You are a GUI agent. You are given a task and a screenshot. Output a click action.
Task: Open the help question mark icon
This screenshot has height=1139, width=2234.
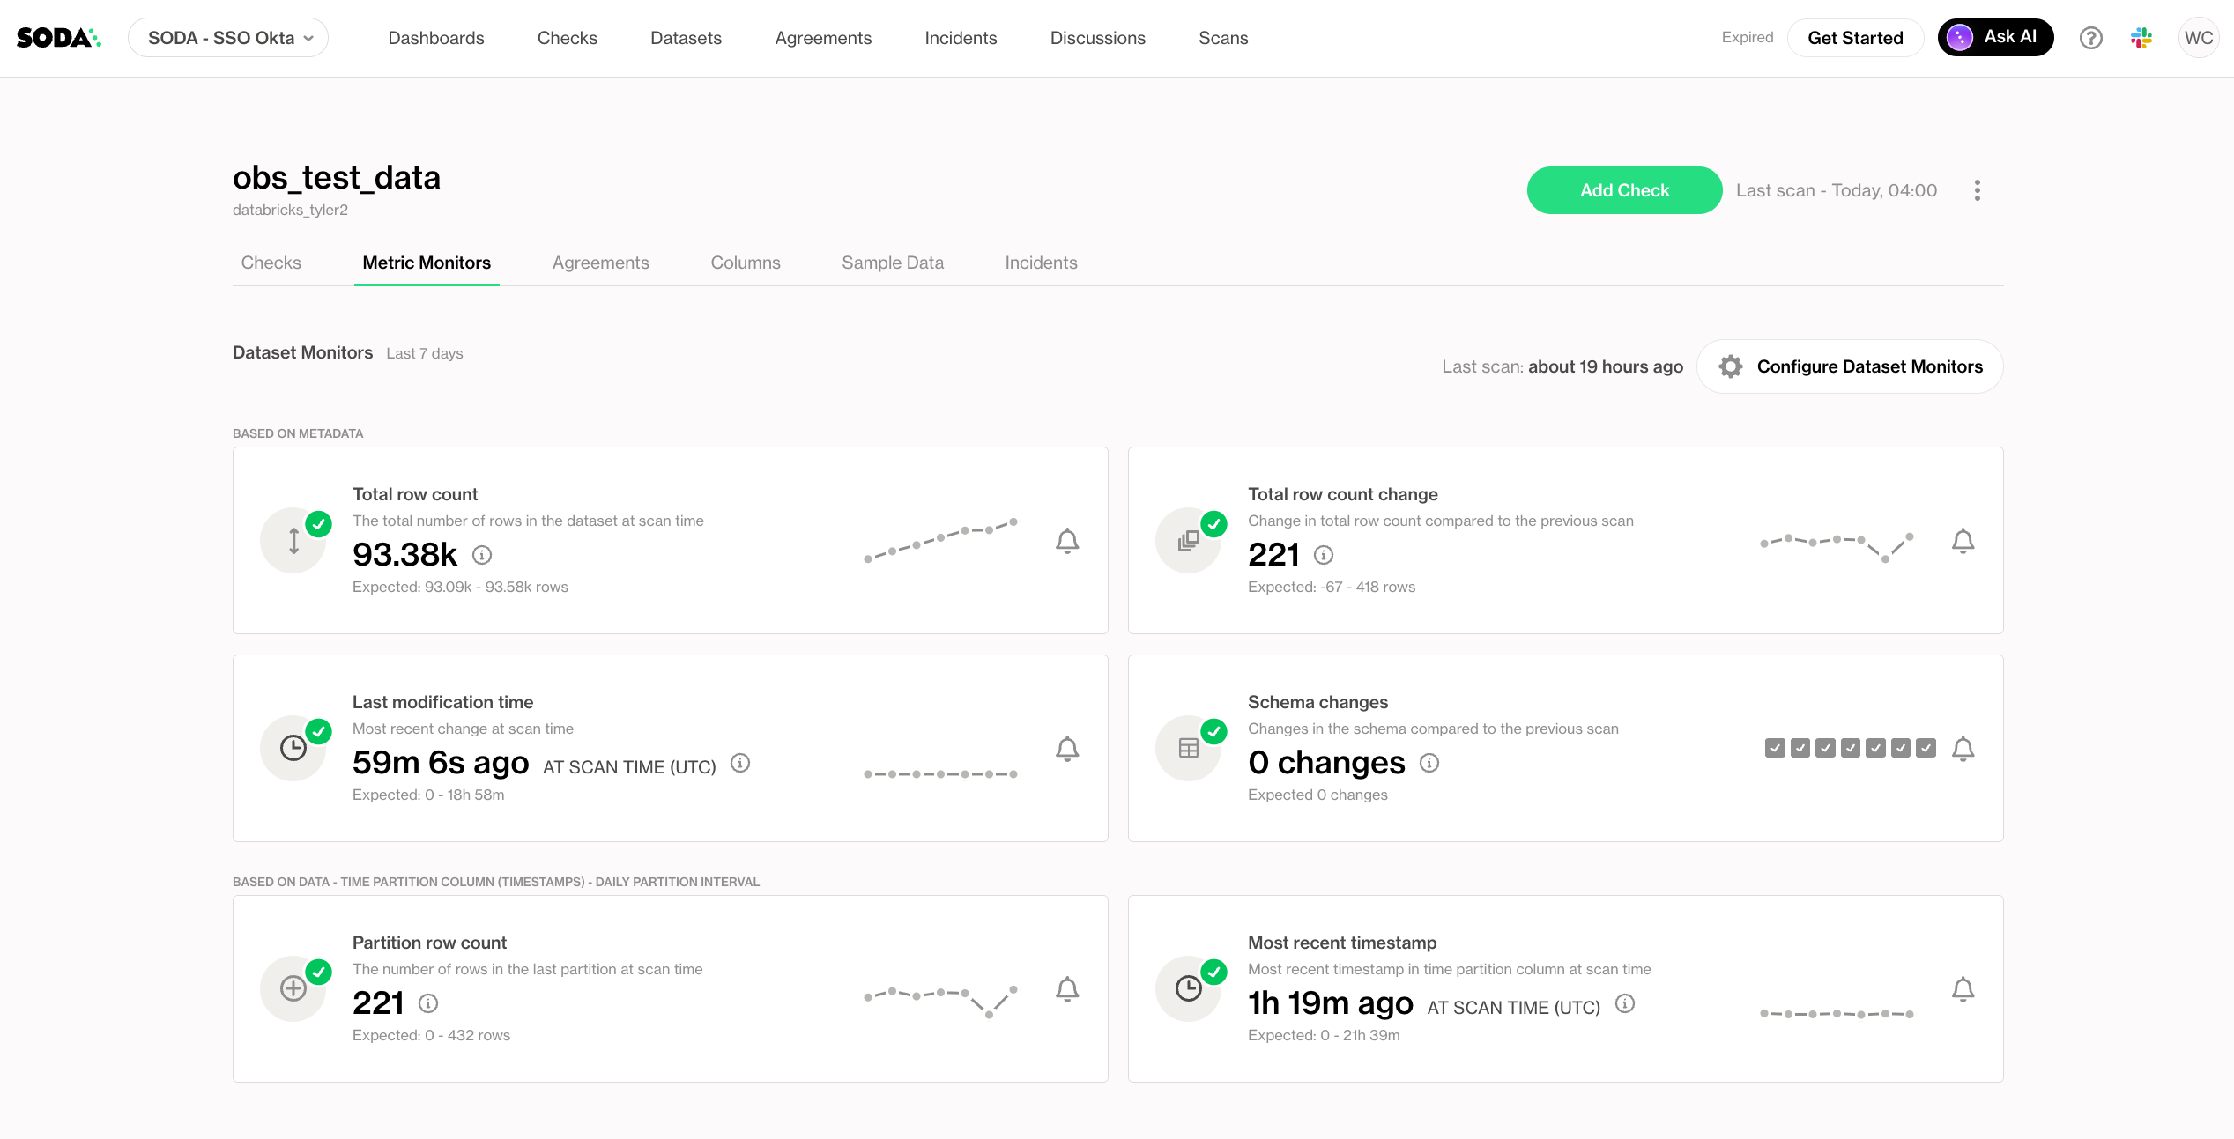click(x=2090, y=38)
